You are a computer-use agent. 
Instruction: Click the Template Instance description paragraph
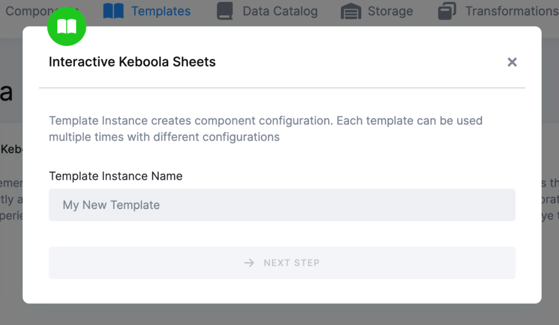tap(265, 129)
